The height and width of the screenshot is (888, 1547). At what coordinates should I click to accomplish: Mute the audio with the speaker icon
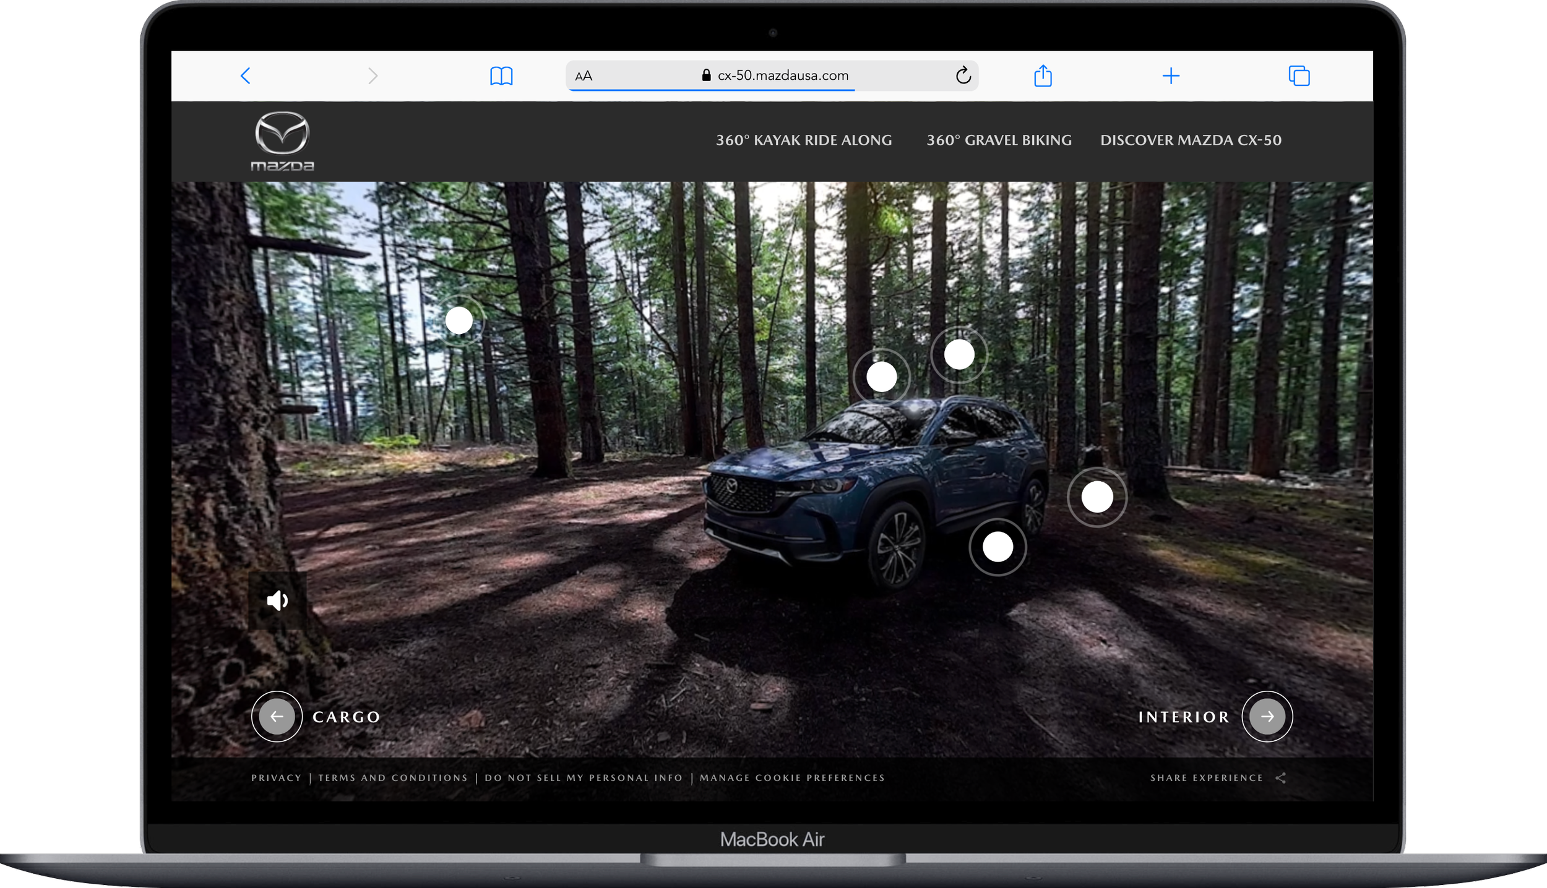(x=277, y=600)
